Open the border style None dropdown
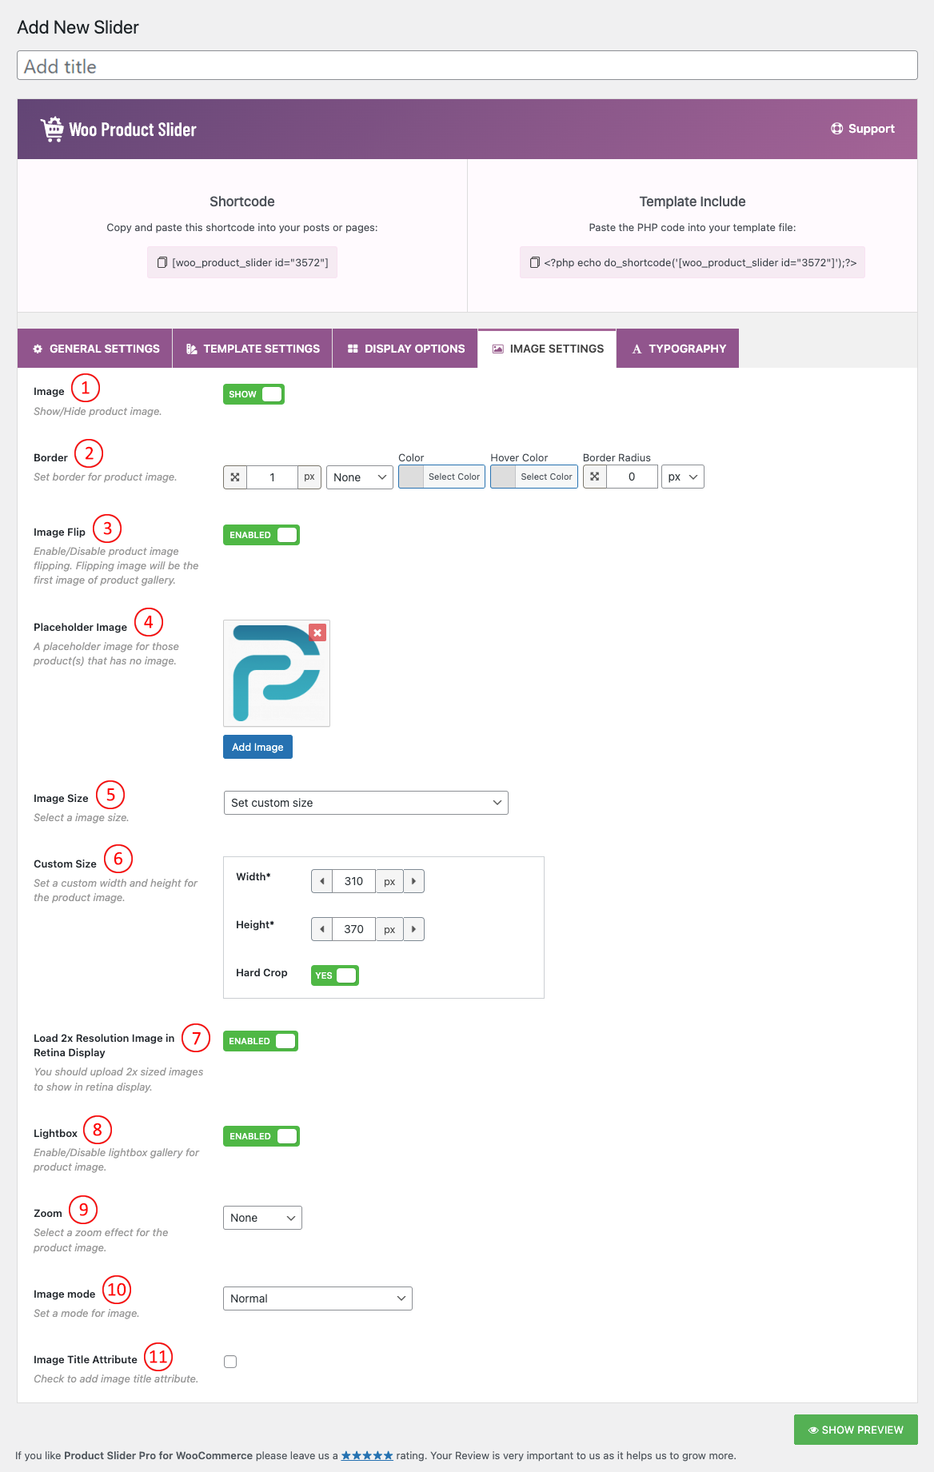Image resolution: width=934 pixels, height=1472 pixels. click(x=359, y=477)
